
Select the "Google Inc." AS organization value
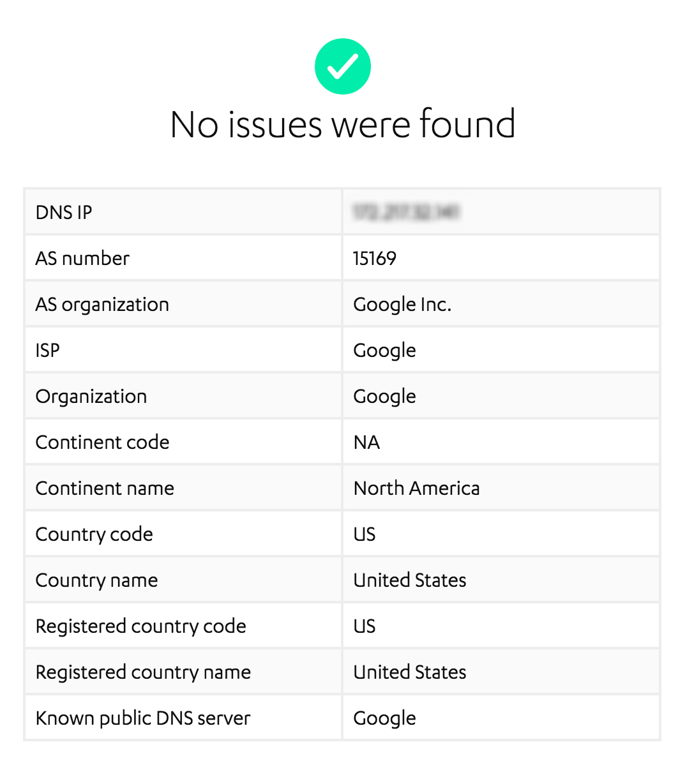click(x=402, y=304)
